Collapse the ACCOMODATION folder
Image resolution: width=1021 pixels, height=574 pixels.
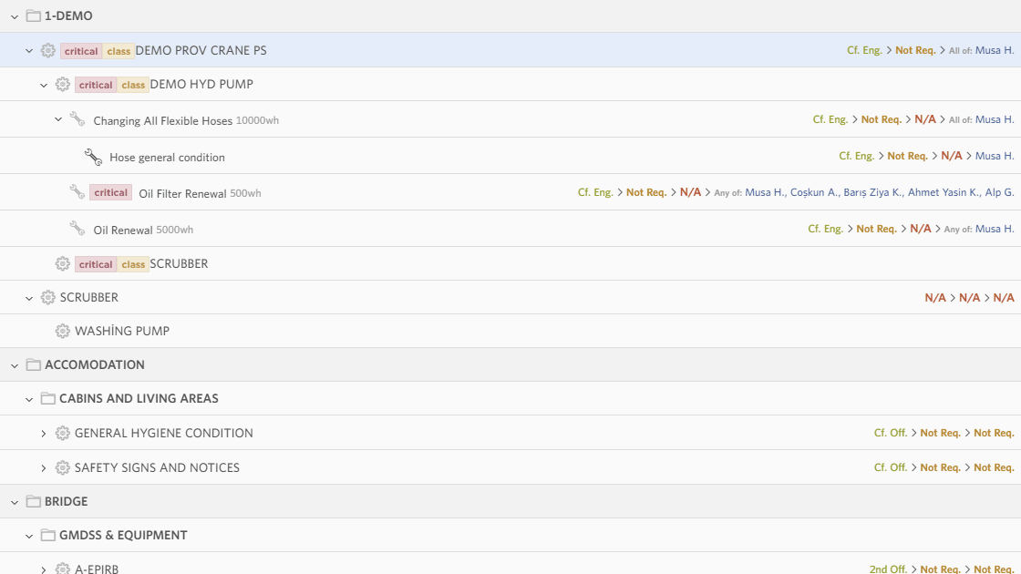(x=15, y=365)
